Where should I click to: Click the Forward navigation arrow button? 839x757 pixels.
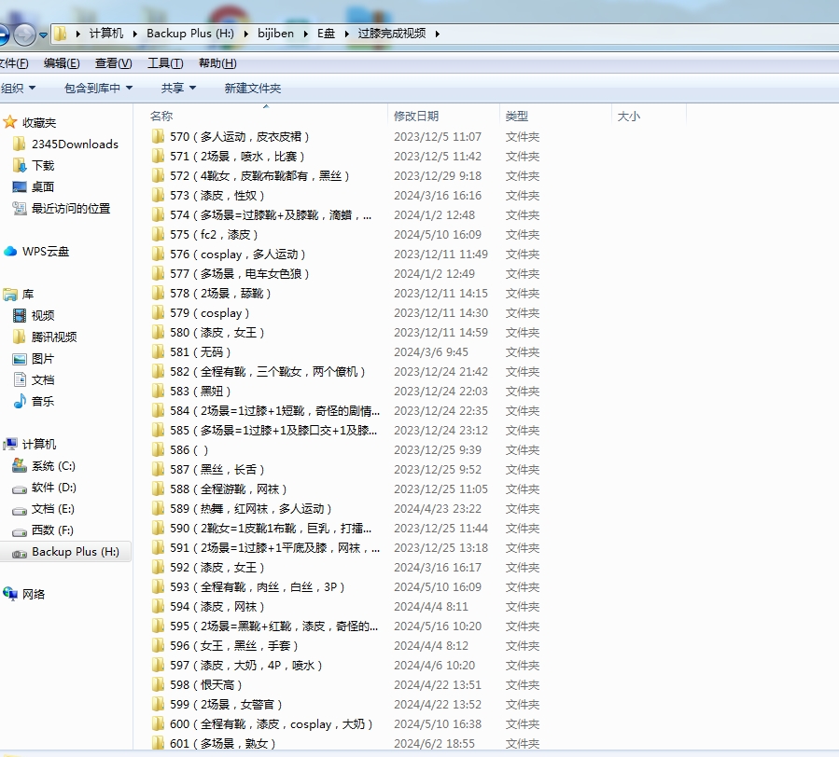pos(25,34)
